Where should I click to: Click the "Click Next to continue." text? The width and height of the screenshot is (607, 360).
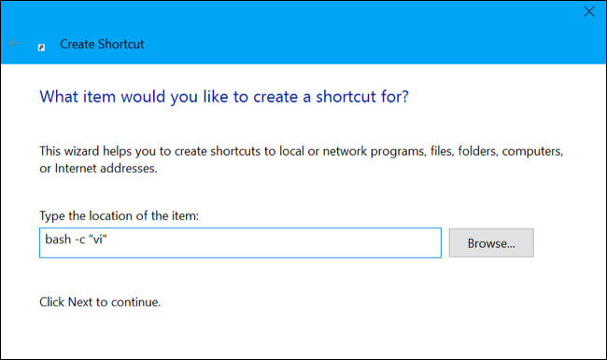(x=100, y=302)
